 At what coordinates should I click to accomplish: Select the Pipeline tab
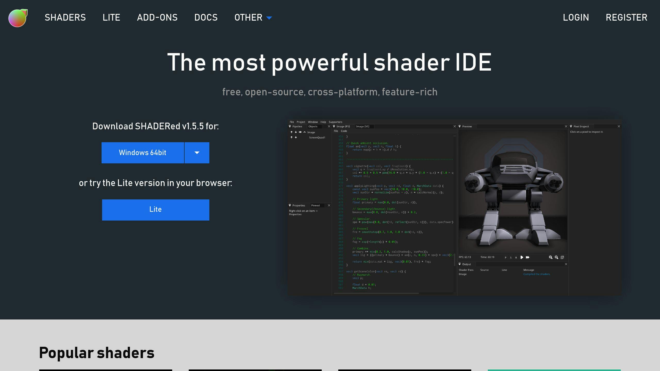(297, 127)
